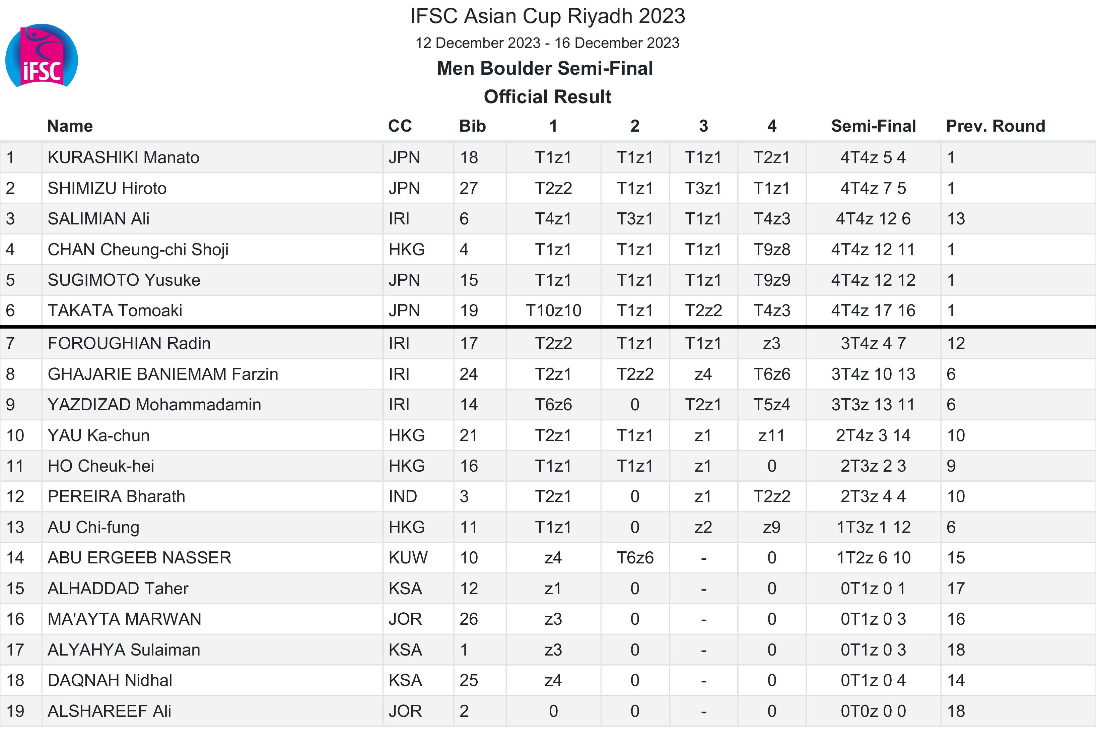
Task: Select the KURASHIKI Manato name
Action: (124, 157)
